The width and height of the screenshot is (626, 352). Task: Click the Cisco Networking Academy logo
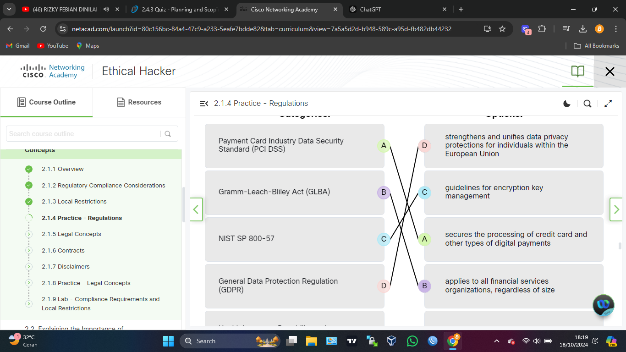(x=53, y=71)
